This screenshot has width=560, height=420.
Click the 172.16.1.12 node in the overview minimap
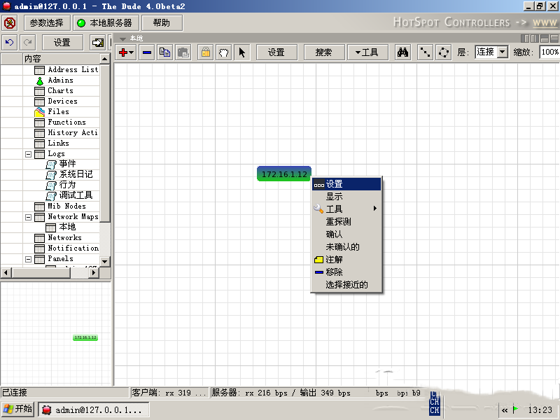tap(85, 337)
